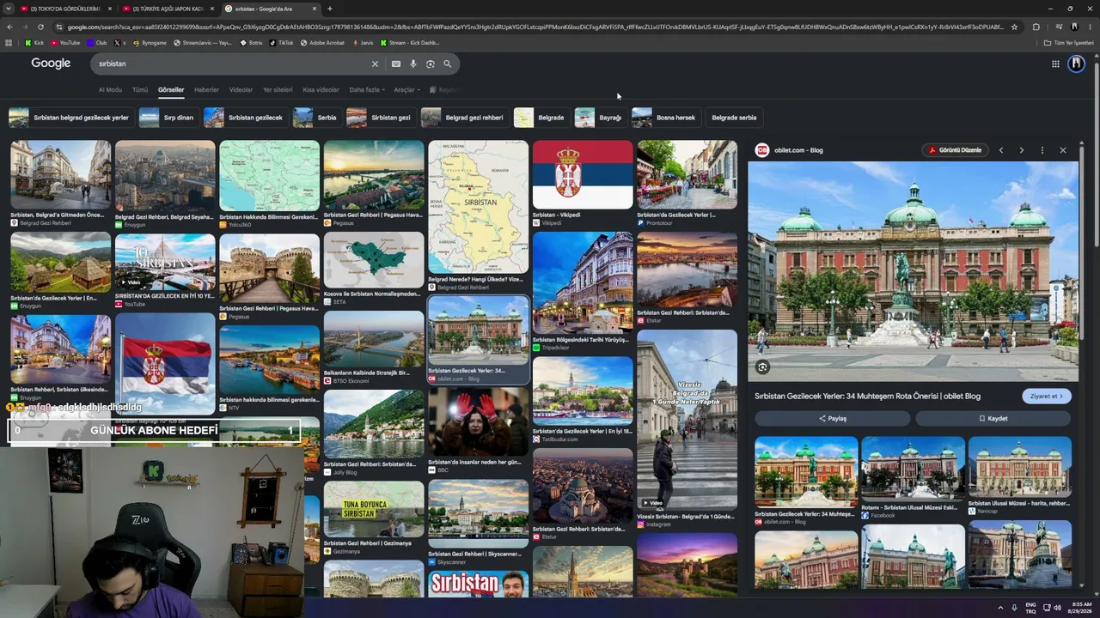Open the Sırbistan - Vikipedi flag thumbnail

(583, 175)
